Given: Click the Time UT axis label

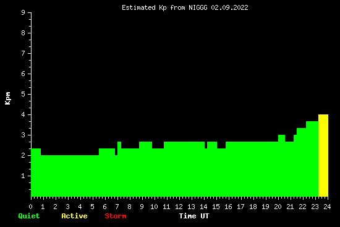Looking at the screenshot, I should point(194,216).
